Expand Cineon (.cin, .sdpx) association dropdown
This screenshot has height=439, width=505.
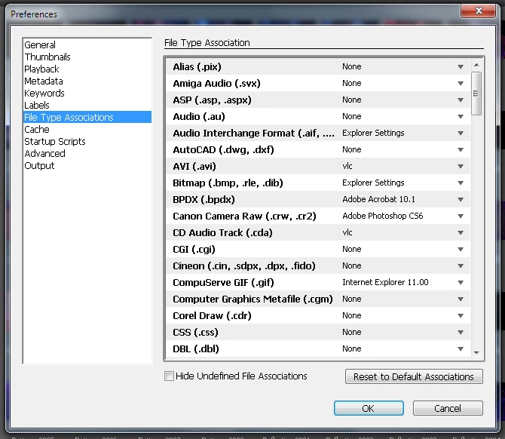coord(461,266)
